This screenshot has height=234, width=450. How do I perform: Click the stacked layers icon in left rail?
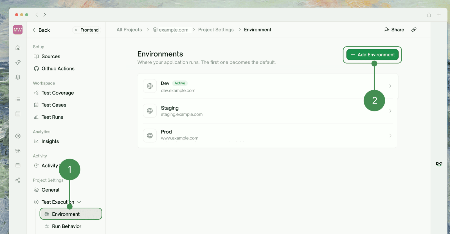(18, 77)
